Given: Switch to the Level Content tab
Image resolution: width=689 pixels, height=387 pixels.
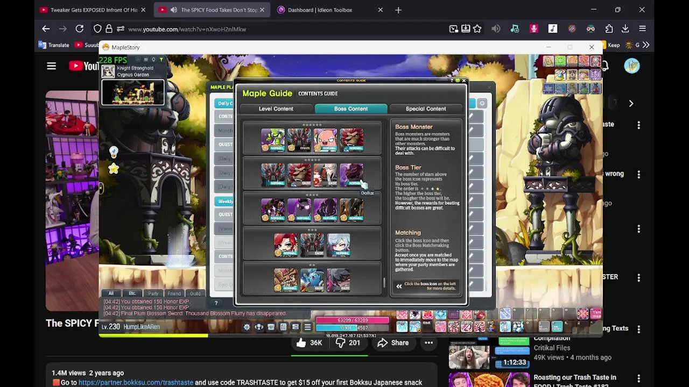Looking at the screenshot, I should (276, 109).
